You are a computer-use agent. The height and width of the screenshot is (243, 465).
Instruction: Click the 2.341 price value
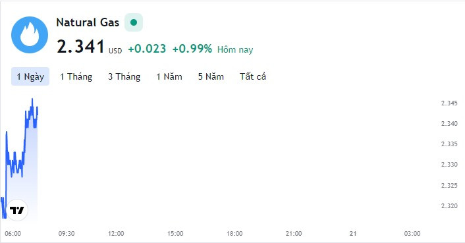(80, 47)
